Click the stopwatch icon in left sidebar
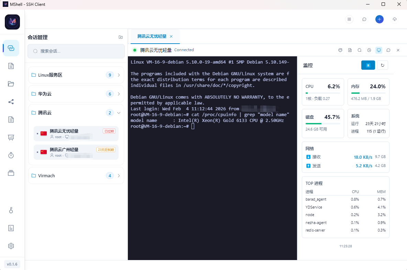This screenshot has width=407, height=270. click(11, 155)
